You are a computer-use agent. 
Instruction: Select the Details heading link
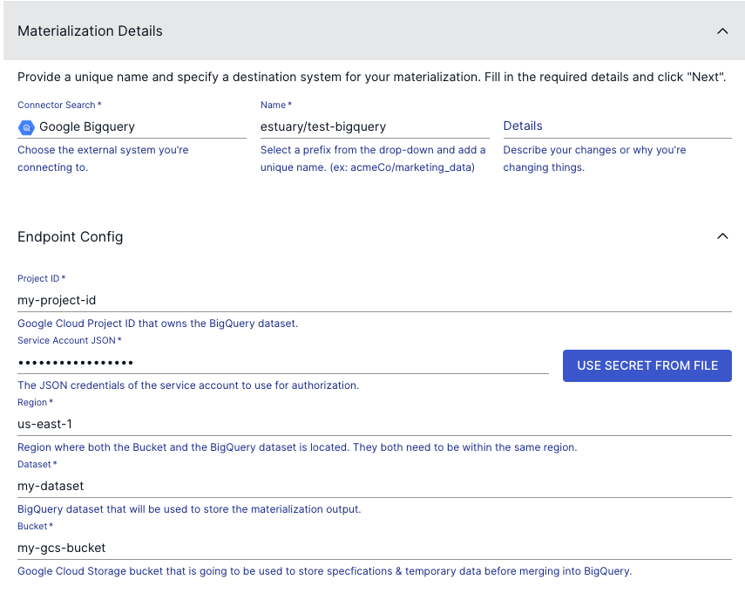[522, 126]
